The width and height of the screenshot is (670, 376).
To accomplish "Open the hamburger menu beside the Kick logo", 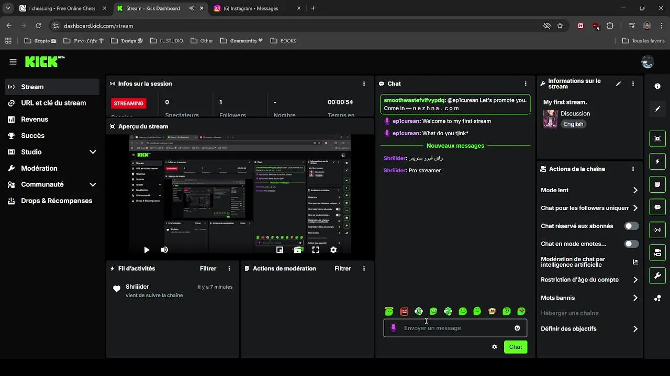I will click(x=13, y=62).
